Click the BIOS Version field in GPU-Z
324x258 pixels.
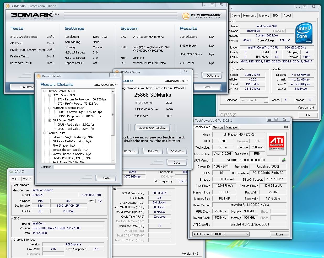246,160
